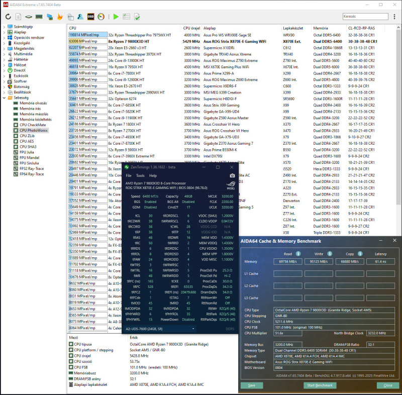Select Biztonság shield item in tree
The width and height of the screenshot is (402, 395).
(x=22, y=86)
